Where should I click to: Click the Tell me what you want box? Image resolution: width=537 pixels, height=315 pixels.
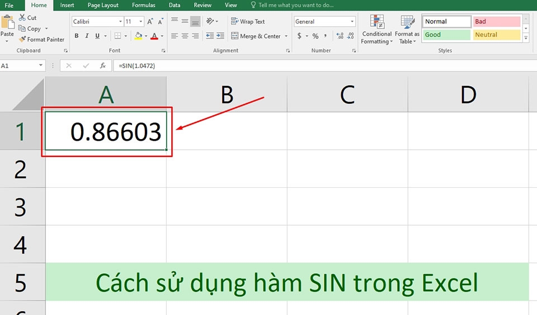pyautogui.click(x=292, y=5)
